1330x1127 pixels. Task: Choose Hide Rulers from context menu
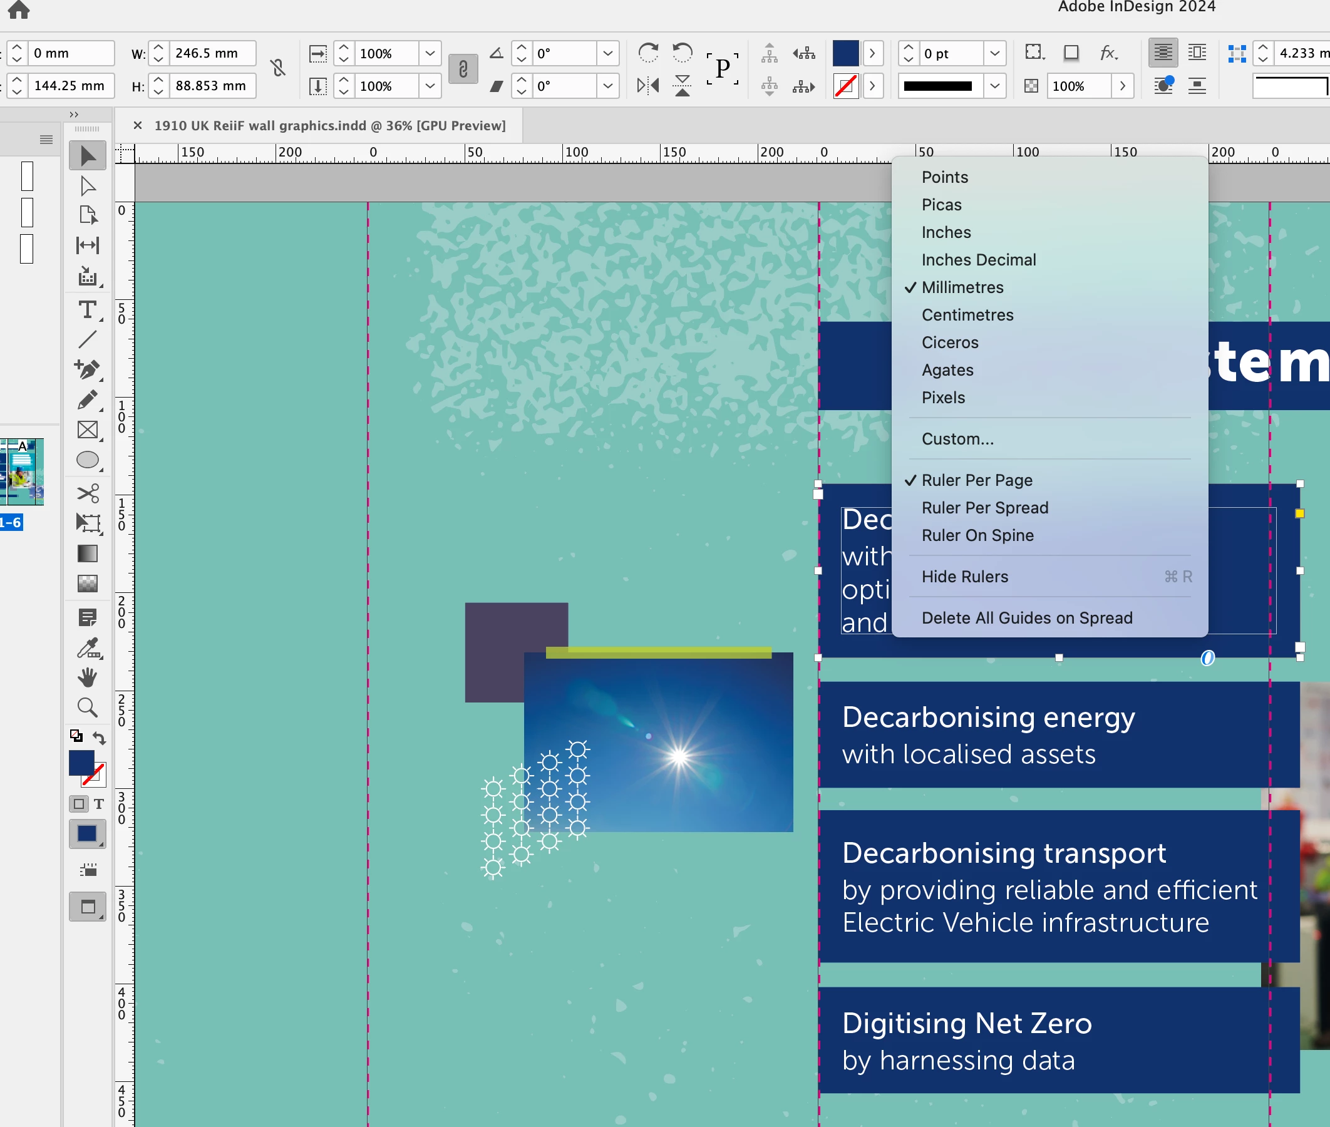pos(964,577)
